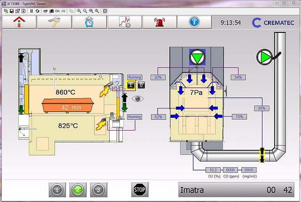Open the home screen house icon
301x202 pixels.
pos(19,22)
